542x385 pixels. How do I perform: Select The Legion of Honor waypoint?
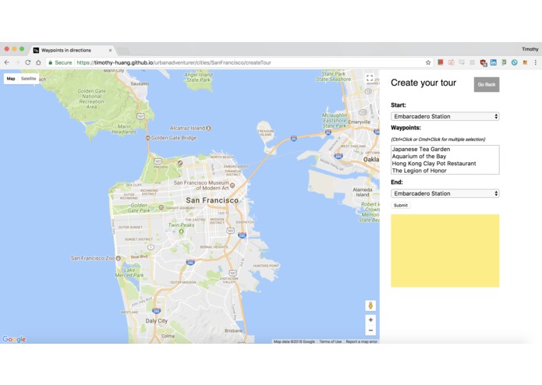pos(445,171)
